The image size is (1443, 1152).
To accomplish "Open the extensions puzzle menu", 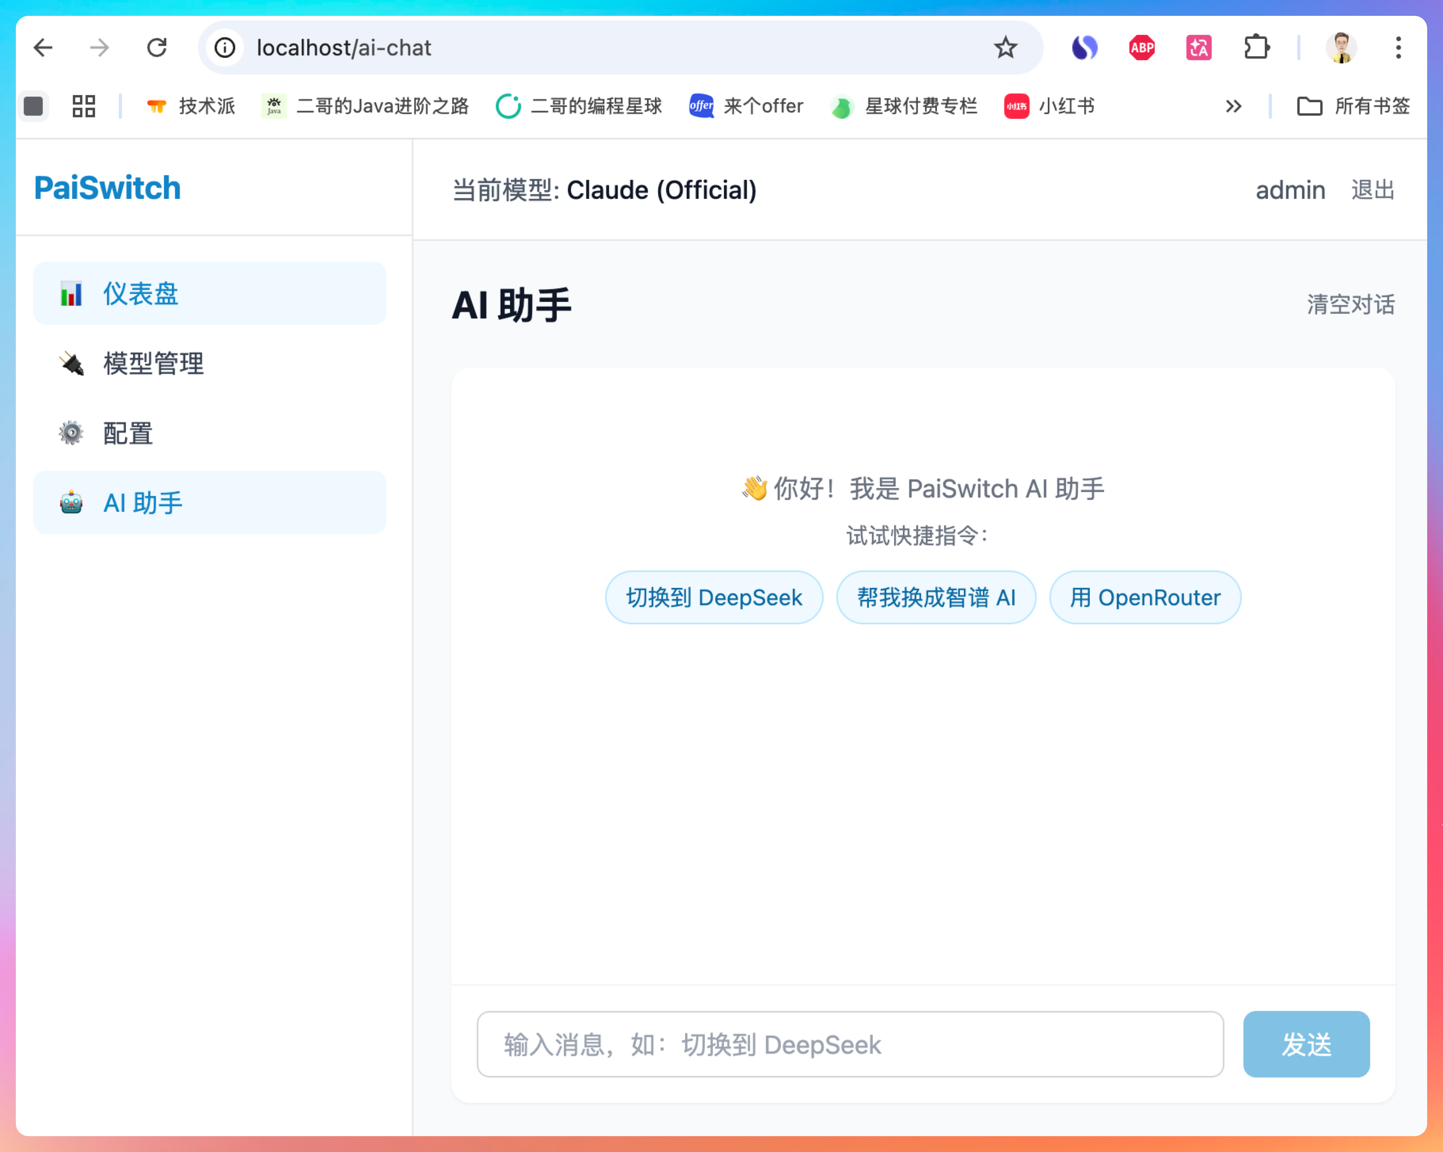I will 1256,48.
